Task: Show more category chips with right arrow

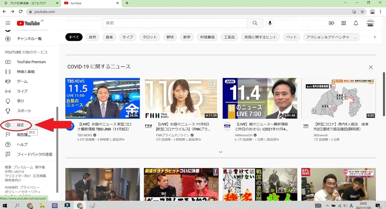Action: pos(375,37)
